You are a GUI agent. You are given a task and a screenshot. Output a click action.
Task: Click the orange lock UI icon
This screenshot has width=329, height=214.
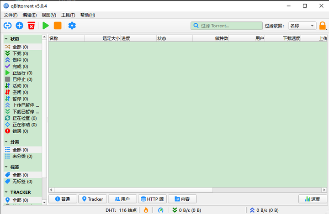click(323, 26)
